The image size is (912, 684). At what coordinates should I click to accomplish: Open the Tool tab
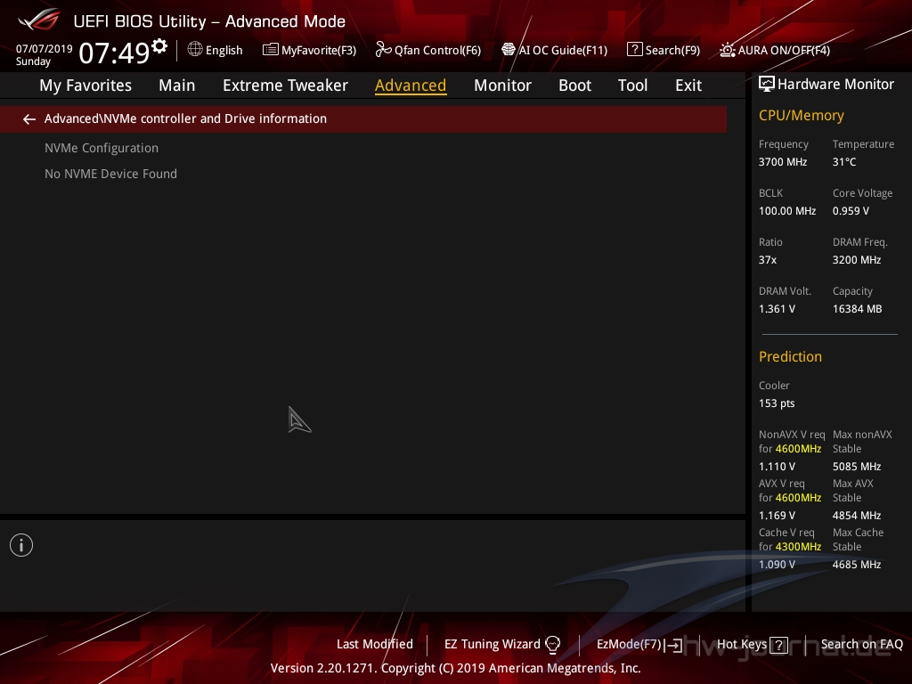point(633,85)
